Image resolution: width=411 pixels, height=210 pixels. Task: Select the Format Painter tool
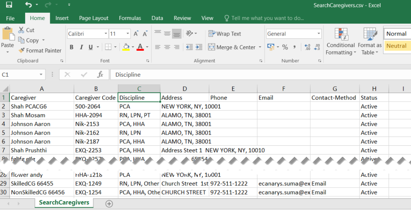40,51
